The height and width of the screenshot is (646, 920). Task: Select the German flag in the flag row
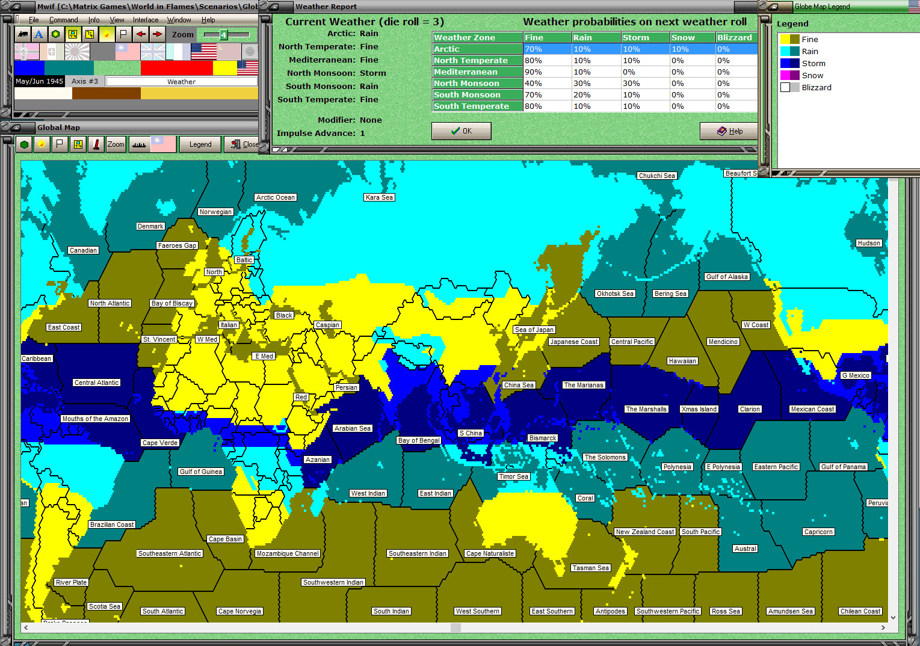(x=26, y=52)
